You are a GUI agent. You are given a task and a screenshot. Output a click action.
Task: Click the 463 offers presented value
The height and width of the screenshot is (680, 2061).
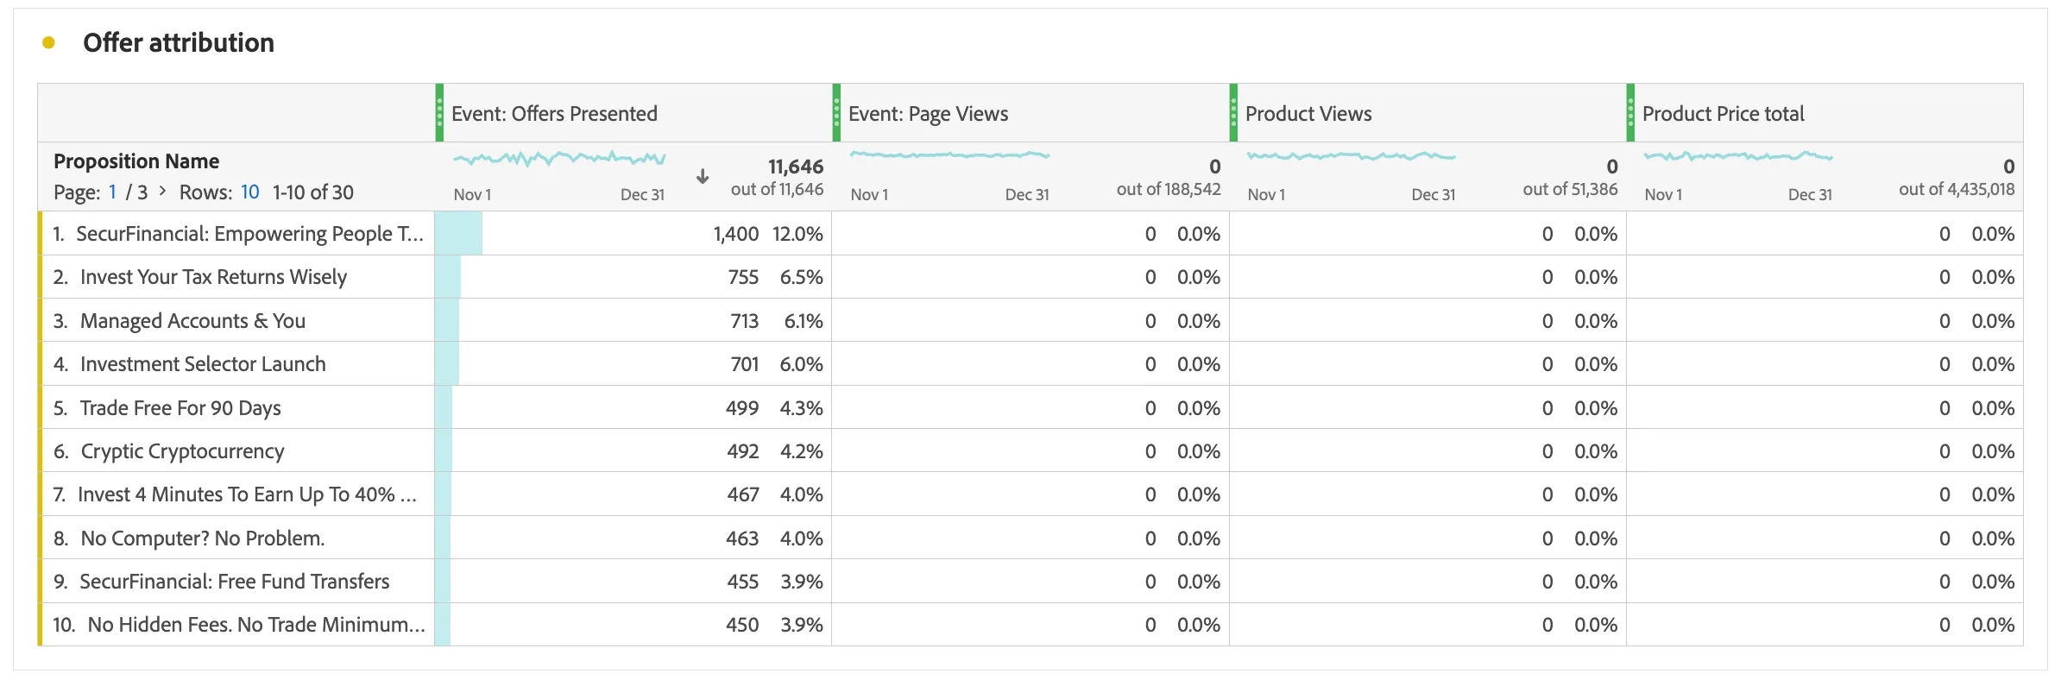742,538
